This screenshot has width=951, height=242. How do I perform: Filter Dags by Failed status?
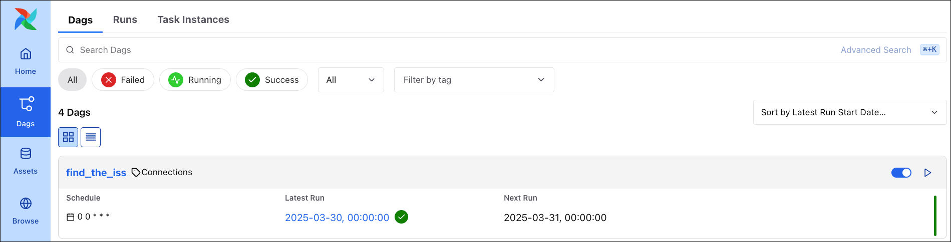click(123, 80)
